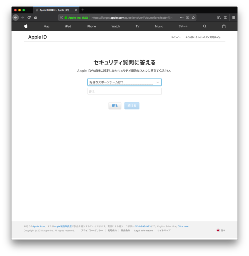Toggle the Firefox sidebar icon
Screen dimensions: 249x256
(225, 17)
